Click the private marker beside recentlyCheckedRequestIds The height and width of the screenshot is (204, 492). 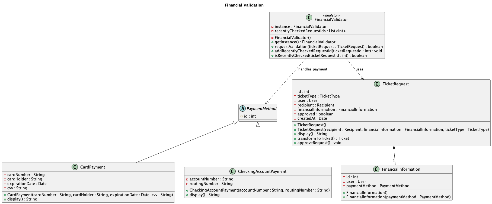[x=272, y=31]
